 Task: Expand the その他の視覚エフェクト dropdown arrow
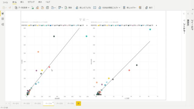(119, 8)
